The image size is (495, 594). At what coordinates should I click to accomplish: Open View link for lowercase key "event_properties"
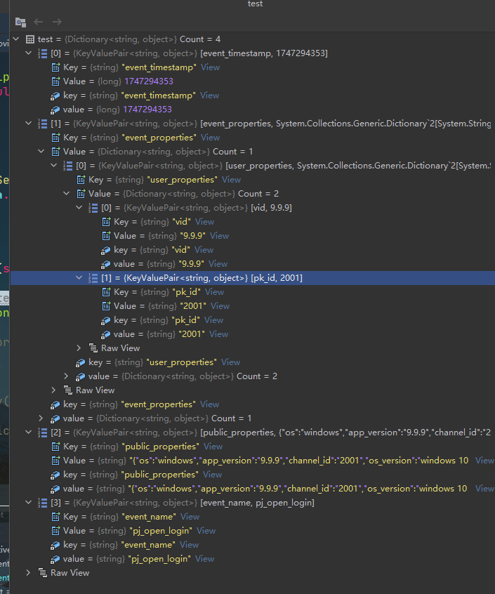click(x=209, y=404)
